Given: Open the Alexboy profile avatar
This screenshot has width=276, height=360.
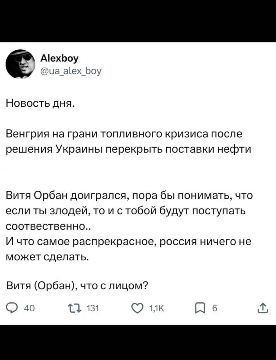Looking at the screenshot, I should (19, 64).
